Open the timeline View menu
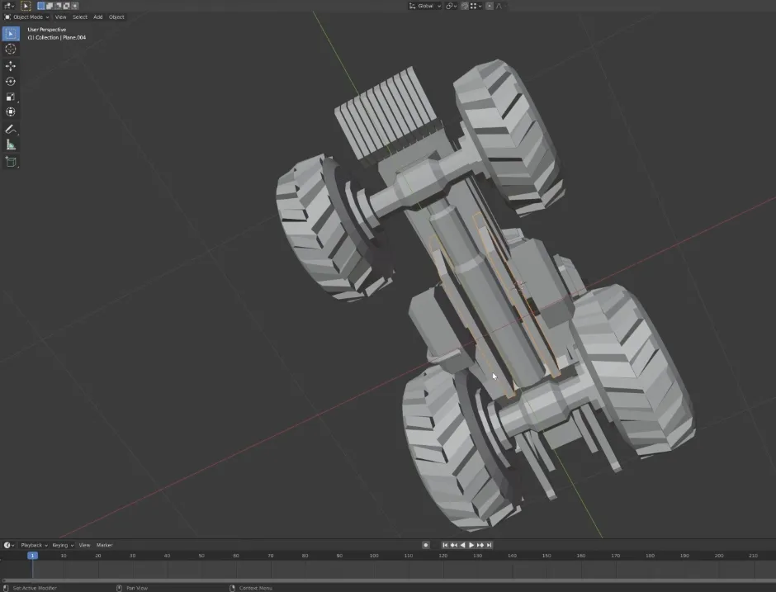 [x=85, y=545]
